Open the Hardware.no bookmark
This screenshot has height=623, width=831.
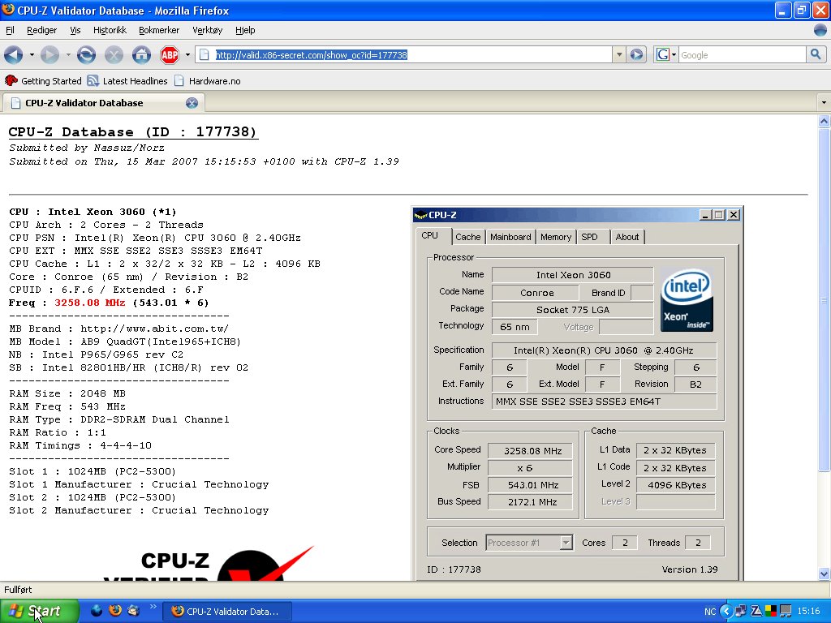207,80
